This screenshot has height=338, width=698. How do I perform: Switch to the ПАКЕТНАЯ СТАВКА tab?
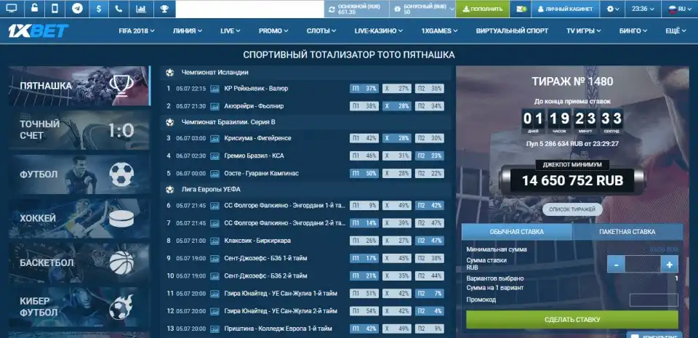click(x=628, y=232)
